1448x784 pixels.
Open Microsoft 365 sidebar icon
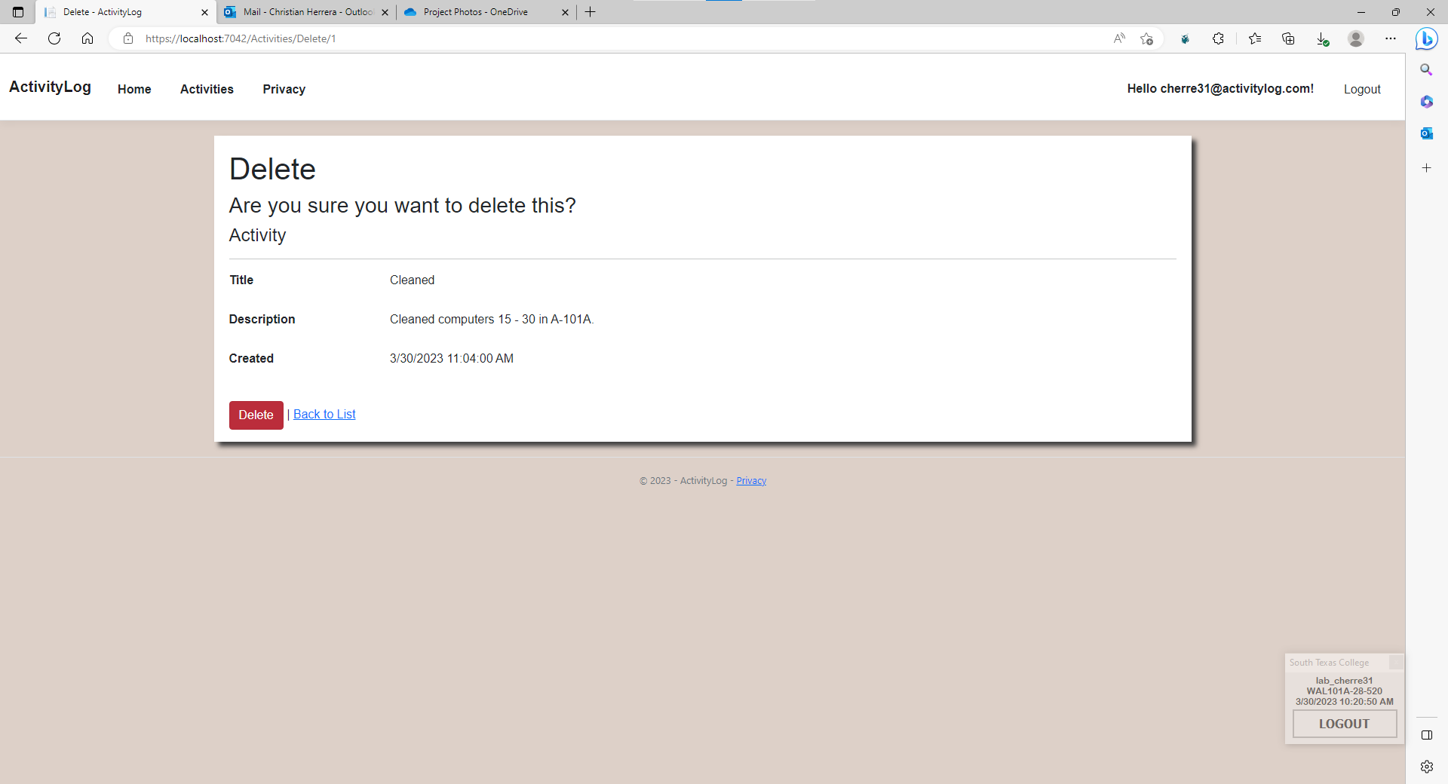[x=1426, y=102]
